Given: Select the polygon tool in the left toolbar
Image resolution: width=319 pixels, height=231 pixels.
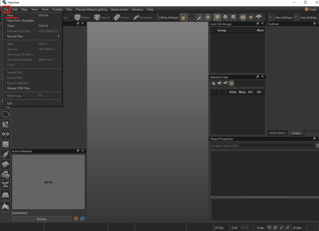Looking at the screenshot, I should [x=6, y=114].
